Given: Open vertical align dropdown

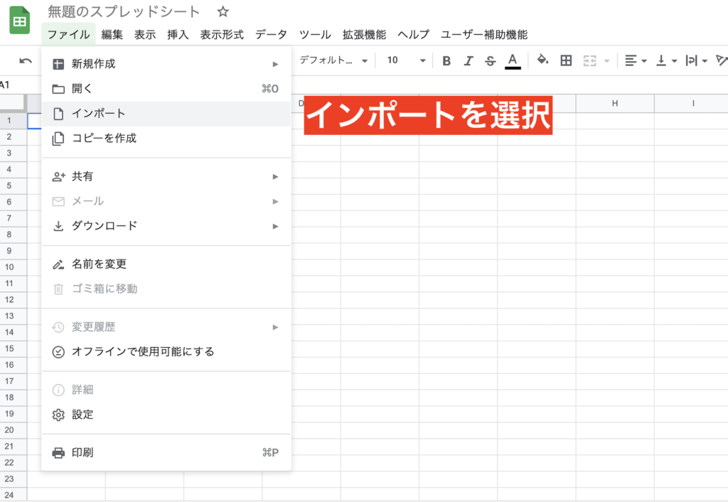Looking at the screenshot, I should tap(666, 60).
